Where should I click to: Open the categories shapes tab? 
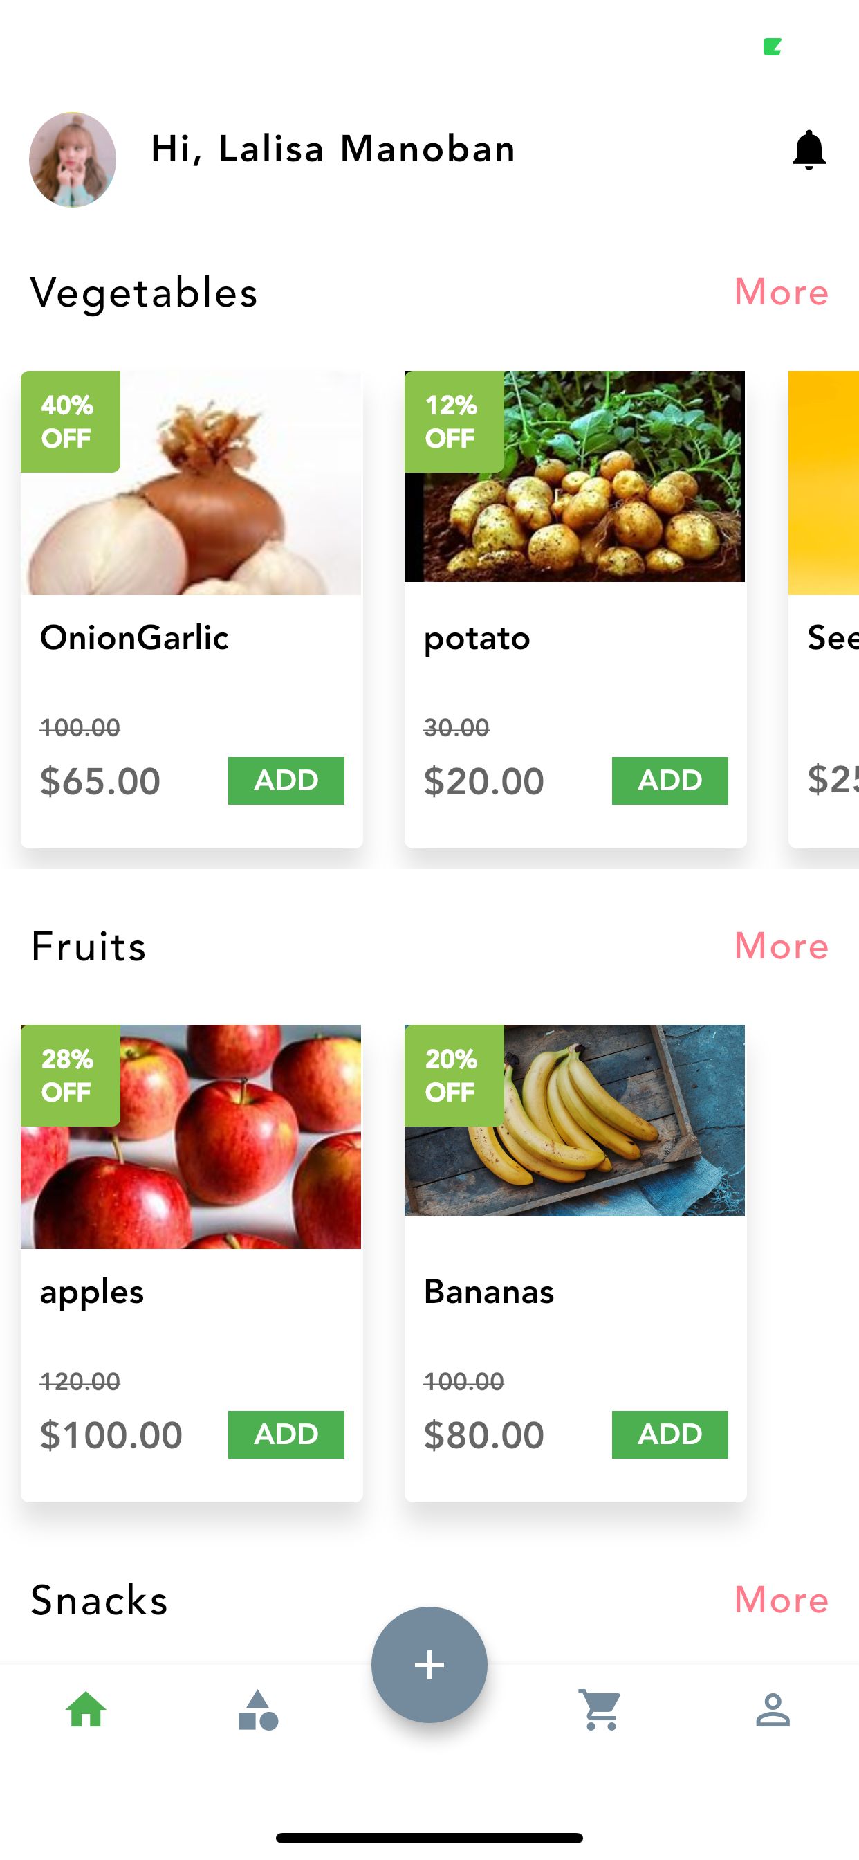pos(258,1710)
